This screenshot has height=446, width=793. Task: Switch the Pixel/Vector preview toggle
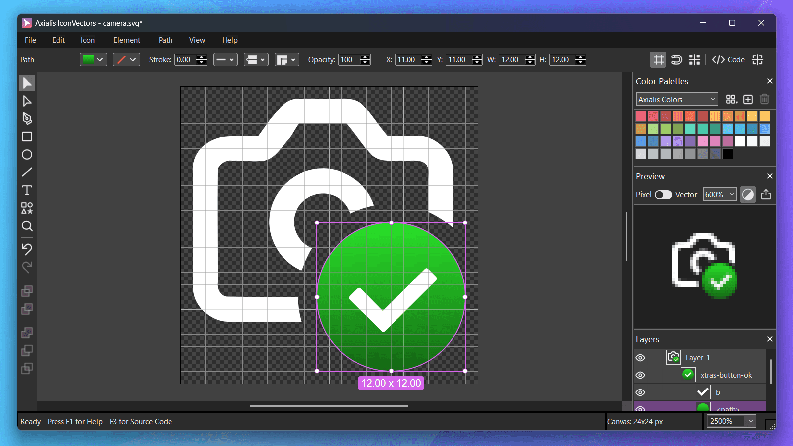(x=663, y=195)
